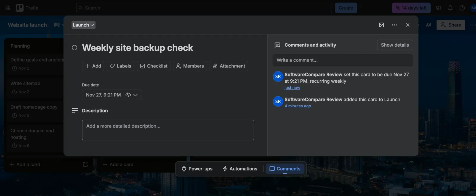Image resolution: width=476 pixels, height=196 pixels.
Task: Click the Trello logo in header
Action: tap(27, 8)
